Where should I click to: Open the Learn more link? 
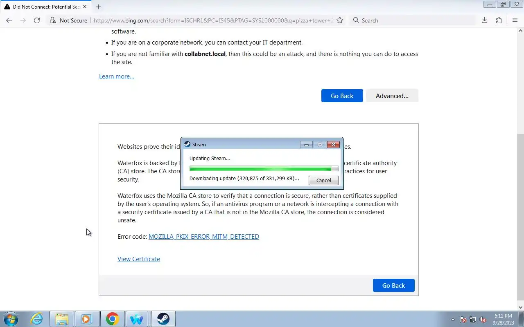point(117,76)
